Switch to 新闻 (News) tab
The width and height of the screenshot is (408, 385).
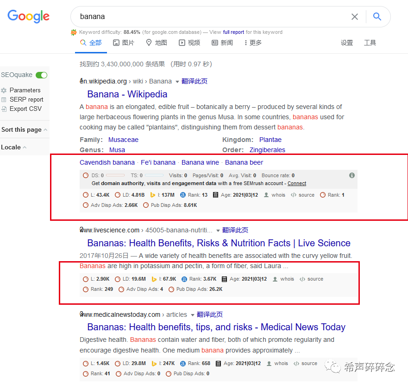tap(222, 43)
